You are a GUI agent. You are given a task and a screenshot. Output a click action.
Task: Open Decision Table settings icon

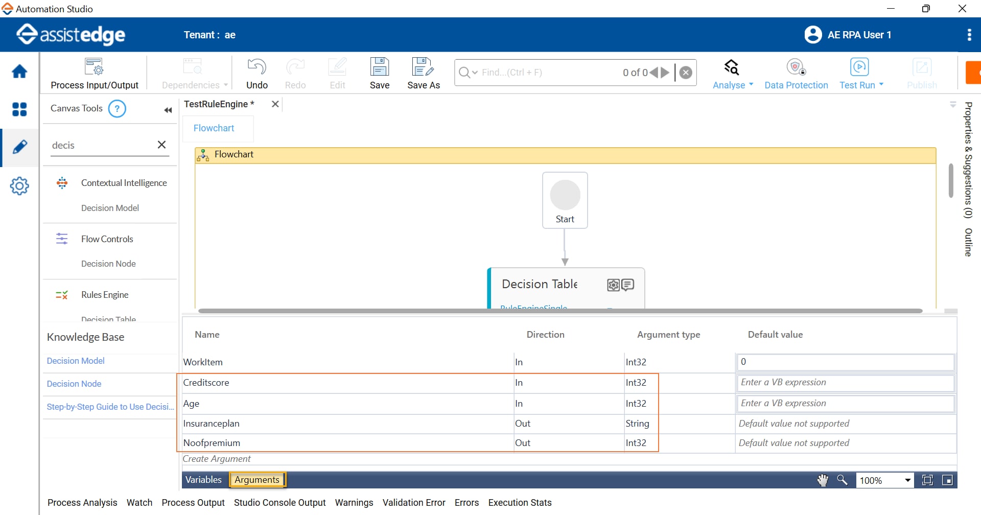point(613,285)
